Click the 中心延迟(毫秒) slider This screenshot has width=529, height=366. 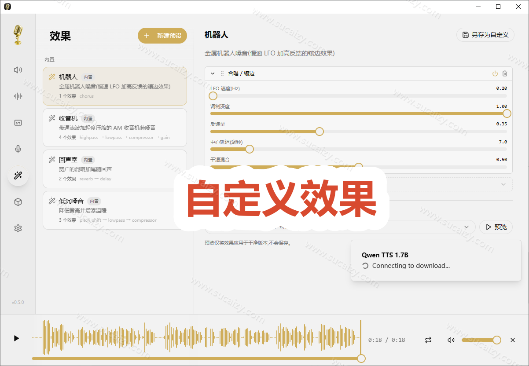pos(359,149)
